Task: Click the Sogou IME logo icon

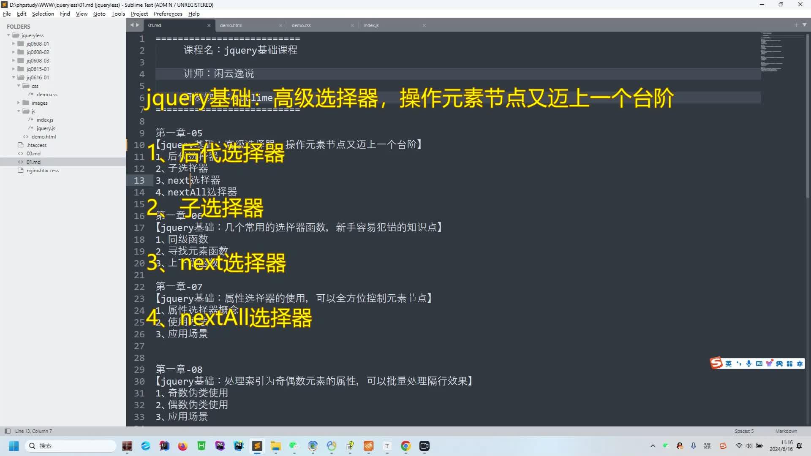Action: pos(716,363)
